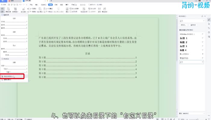Viewport: 211px width, 120px height.
Task: Close the styles and formatting panel
Action: (x=205, y=16)
